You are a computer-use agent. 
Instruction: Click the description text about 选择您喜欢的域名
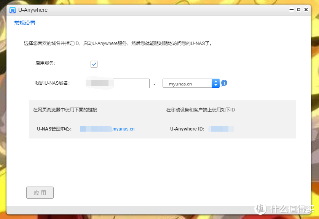click(118, 43)
